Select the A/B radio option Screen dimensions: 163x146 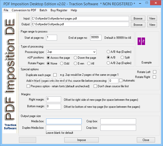pos(111,57)
